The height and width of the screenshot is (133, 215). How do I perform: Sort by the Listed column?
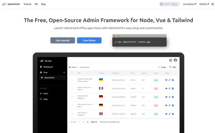156,73
